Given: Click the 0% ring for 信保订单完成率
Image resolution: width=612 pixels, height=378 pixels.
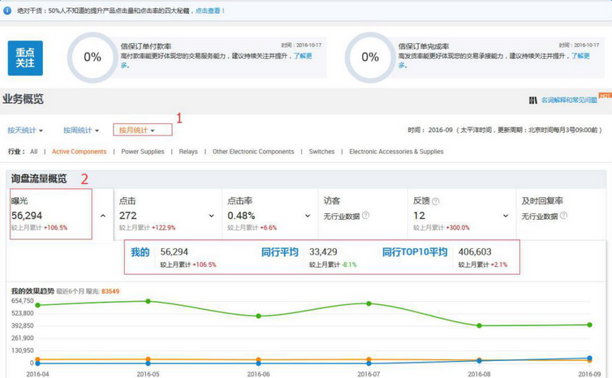Looking at the screenshot, I should 370,58.
